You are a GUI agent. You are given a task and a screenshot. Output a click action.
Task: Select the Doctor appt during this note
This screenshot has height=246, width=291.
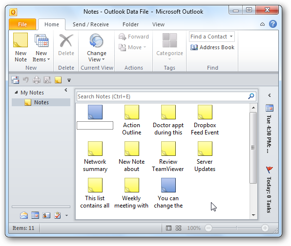168,120
